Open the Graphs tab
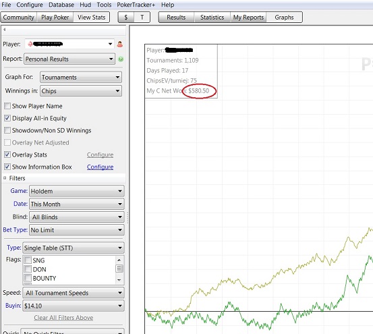Image resolution: width=373 pixels, height=334 pixels. [284, 18]
